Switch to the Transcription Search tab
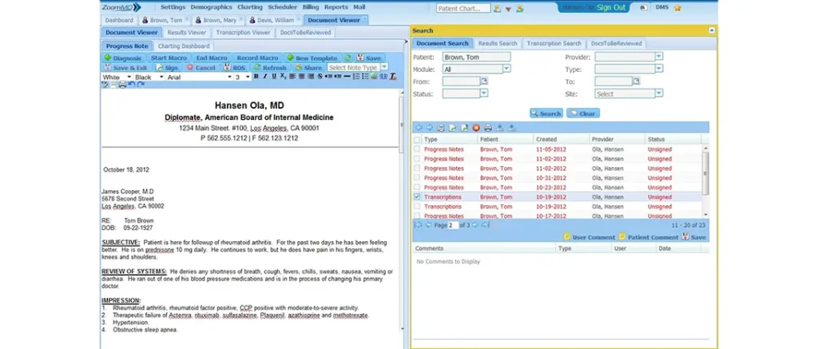This screenshot has height=349, width=818. 554,43
